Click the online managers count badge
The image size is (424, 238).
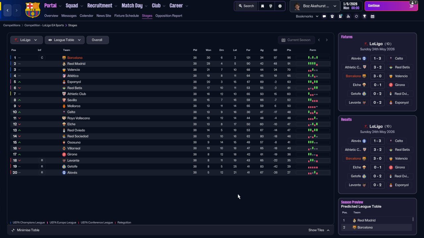pos(413,3)
